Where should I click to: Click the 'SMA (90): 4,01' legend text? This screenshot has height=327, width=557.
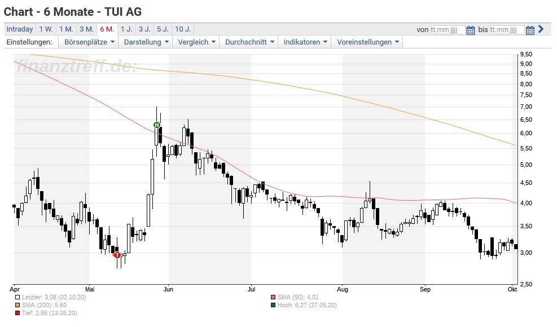[x=298, y=298]
